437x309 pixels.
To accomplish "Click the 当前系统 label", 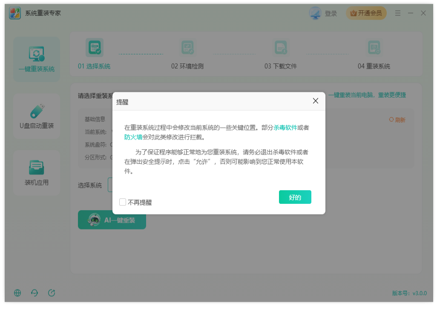I will pos(95,132).
